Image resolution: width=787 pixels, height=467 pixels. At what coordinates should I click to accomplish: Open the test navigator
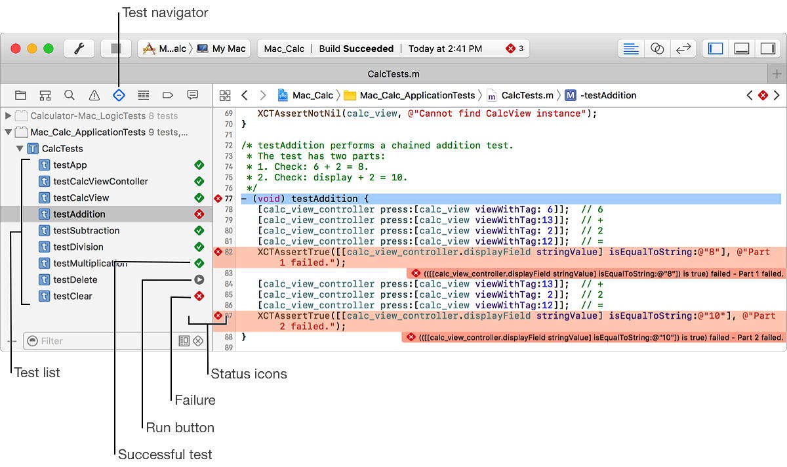click(119, 95)
